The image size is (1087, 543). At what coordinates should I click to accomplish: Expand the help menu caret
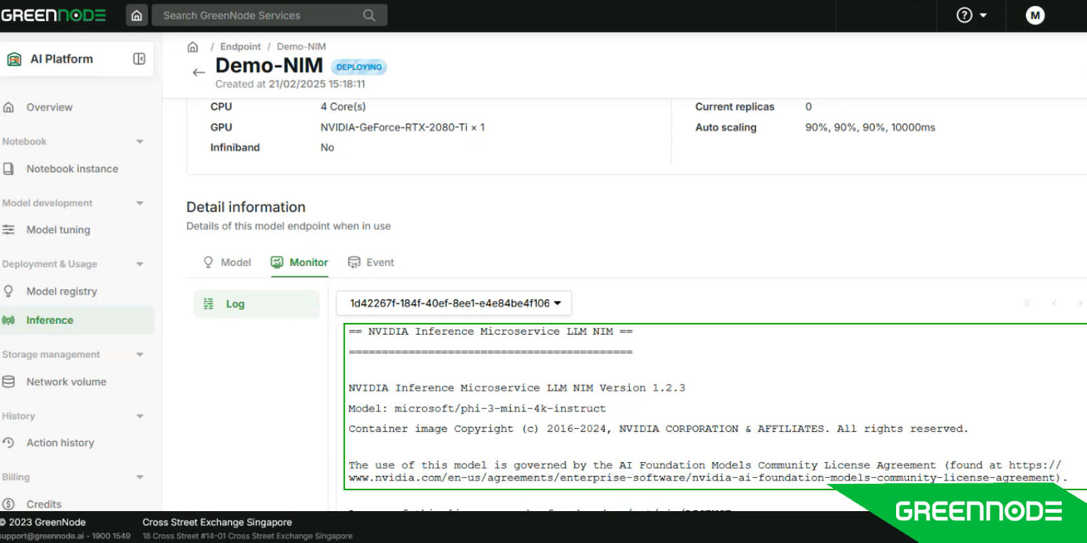pos(982,15)
